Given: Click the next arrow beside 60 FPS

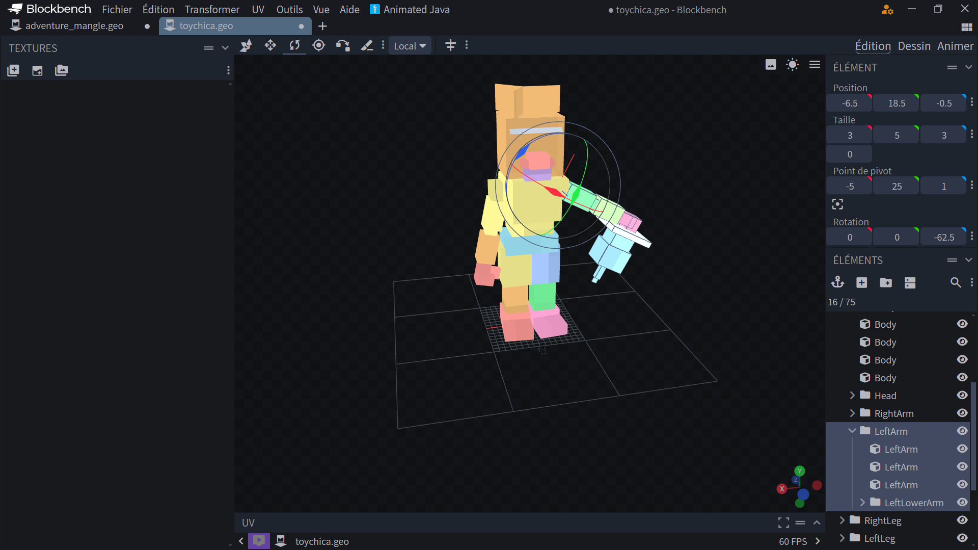Looking at the screenshot, I should coord(818,541).
